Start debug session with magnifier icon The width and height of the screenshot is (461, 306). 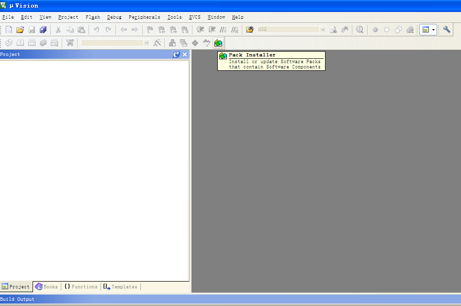pyautogui.click(x=360, y=30)
